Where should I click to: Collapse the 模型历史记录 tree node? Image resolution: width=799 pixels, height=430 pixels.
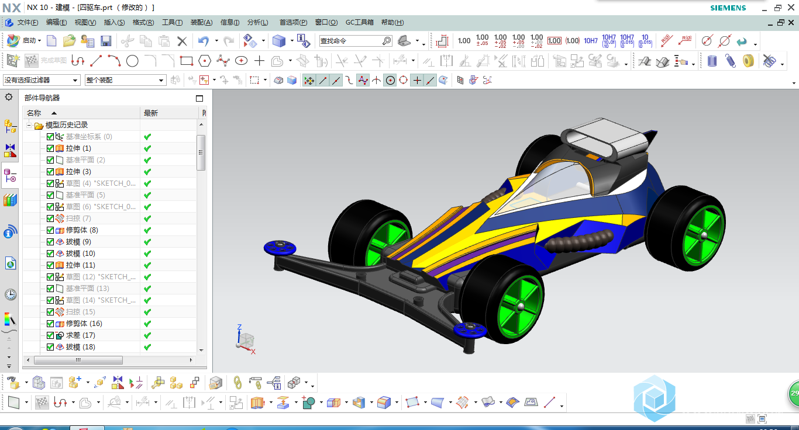(29, 125)
